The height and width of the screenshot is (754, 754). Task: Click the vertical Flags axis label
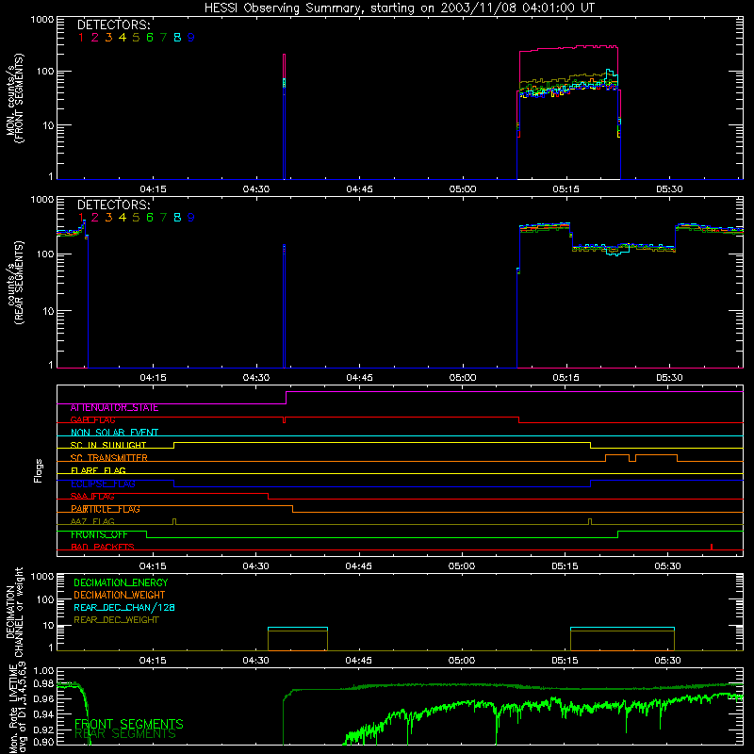[x=38, y=470]
